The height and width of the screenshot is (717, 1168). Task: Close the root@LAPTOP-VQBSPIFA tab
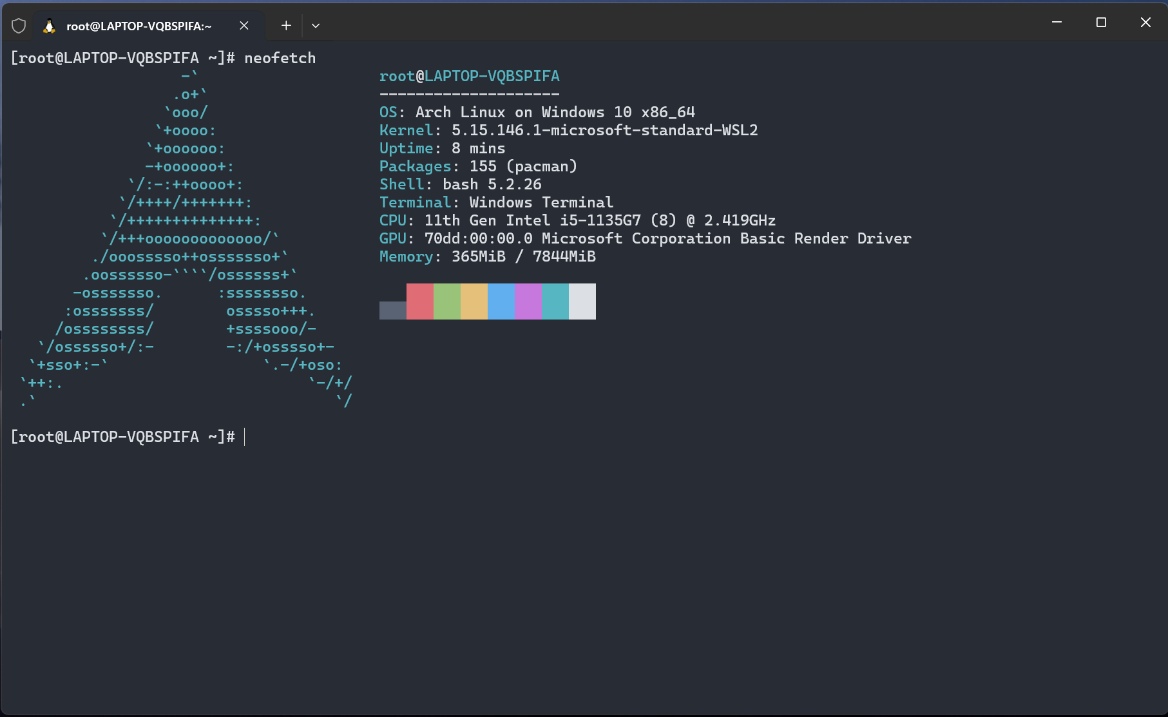click(244, 26)
